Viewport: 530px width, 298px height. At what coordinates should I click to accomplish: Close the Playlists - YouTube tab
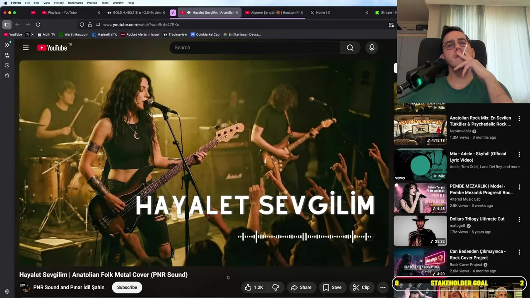99,12
